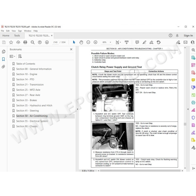This screenshot has height=196, width=196.
Task: Jump to Section 90 - Chassis bookmark
Action: coord(27,126)
